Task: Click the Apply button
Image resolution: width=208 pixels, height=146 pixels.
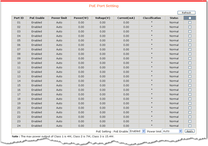Action: (190, 131)
